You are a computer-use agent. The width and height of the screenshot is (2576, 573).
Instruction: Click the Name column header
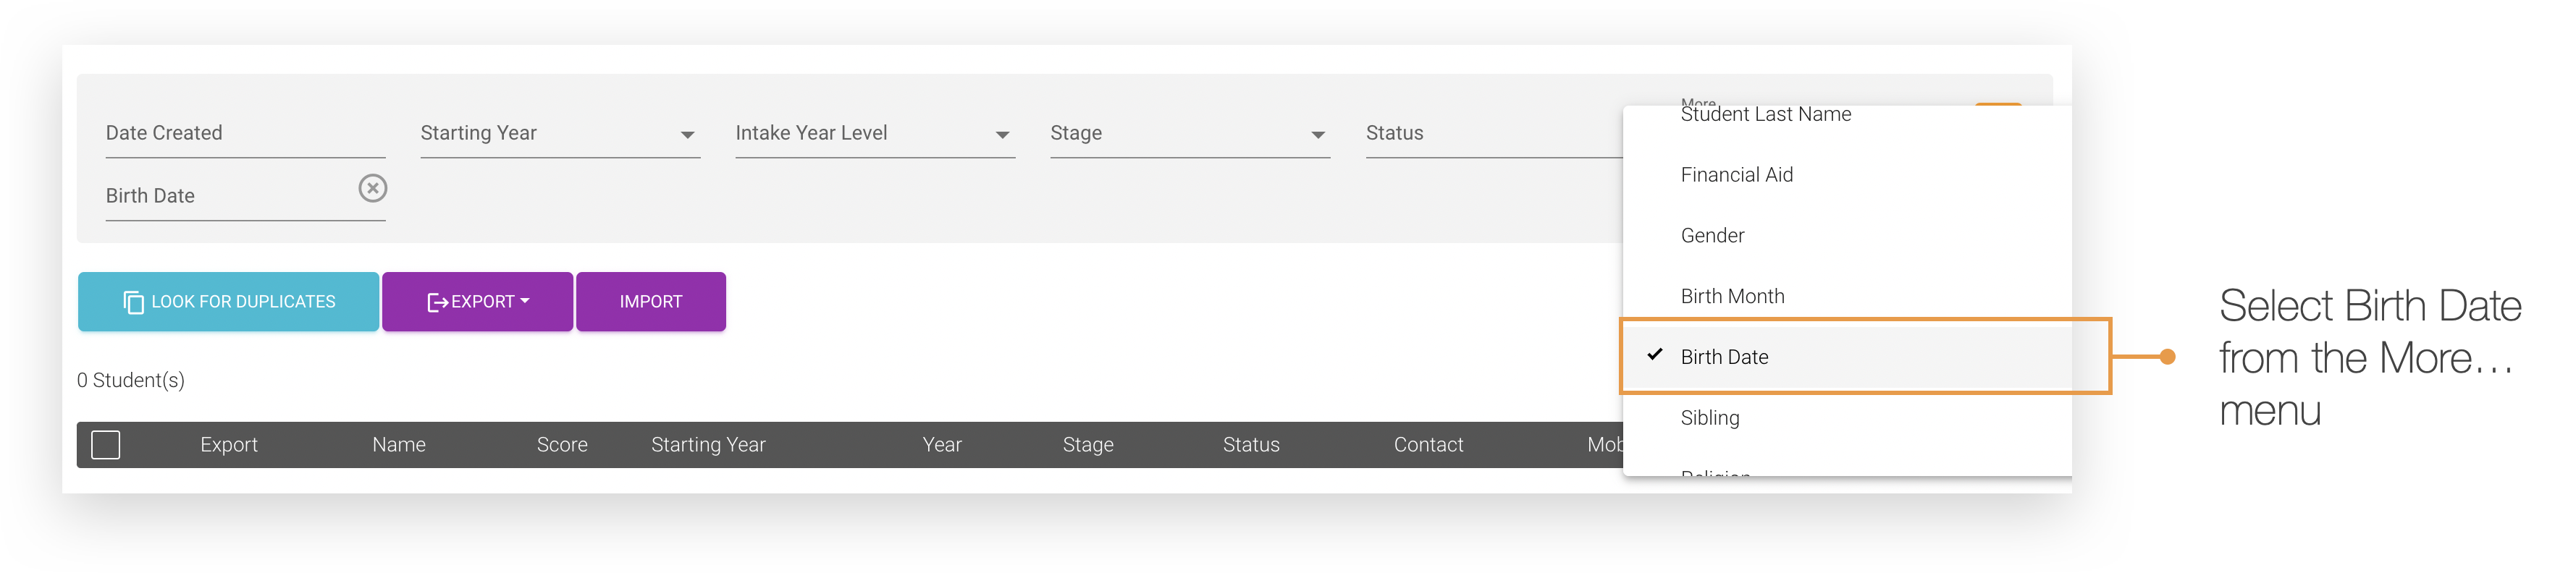(398, 445)
